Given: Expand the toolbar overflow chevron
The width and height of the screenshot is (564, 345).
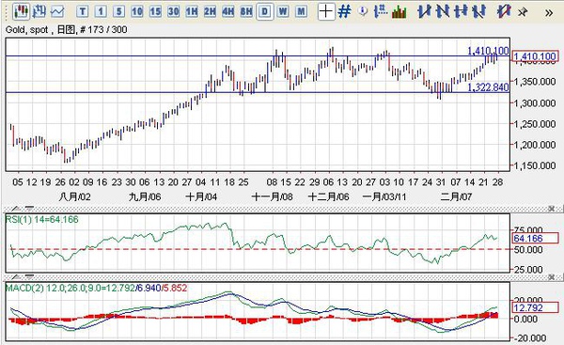Looking at the screenshot, I should 549,13.
